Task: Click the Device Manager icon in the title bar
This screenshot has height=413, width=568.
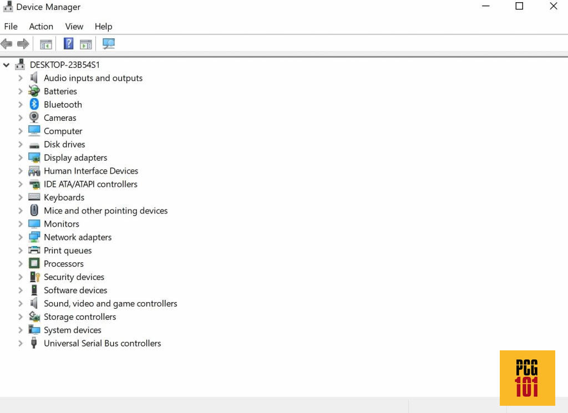Action: [7, 7]
